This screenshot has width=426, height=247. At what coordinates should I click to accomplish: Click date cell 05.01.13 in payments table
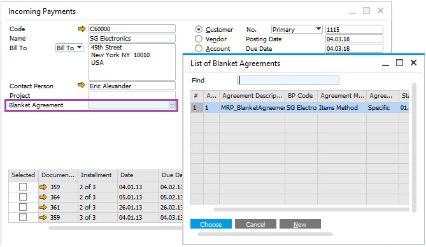138,197
